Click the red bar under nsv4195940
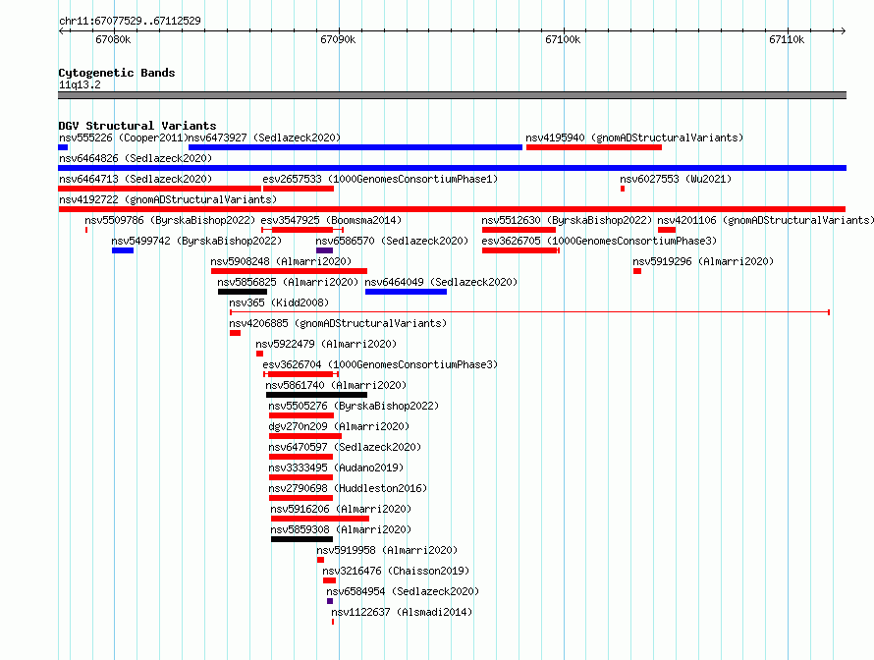Screen dimensions: 874x660 pyautogui.click(x=594, y=147)
